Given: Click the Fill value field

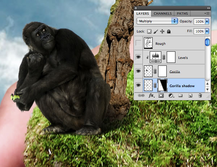Looking at the screenshot, I should point(199,31).
